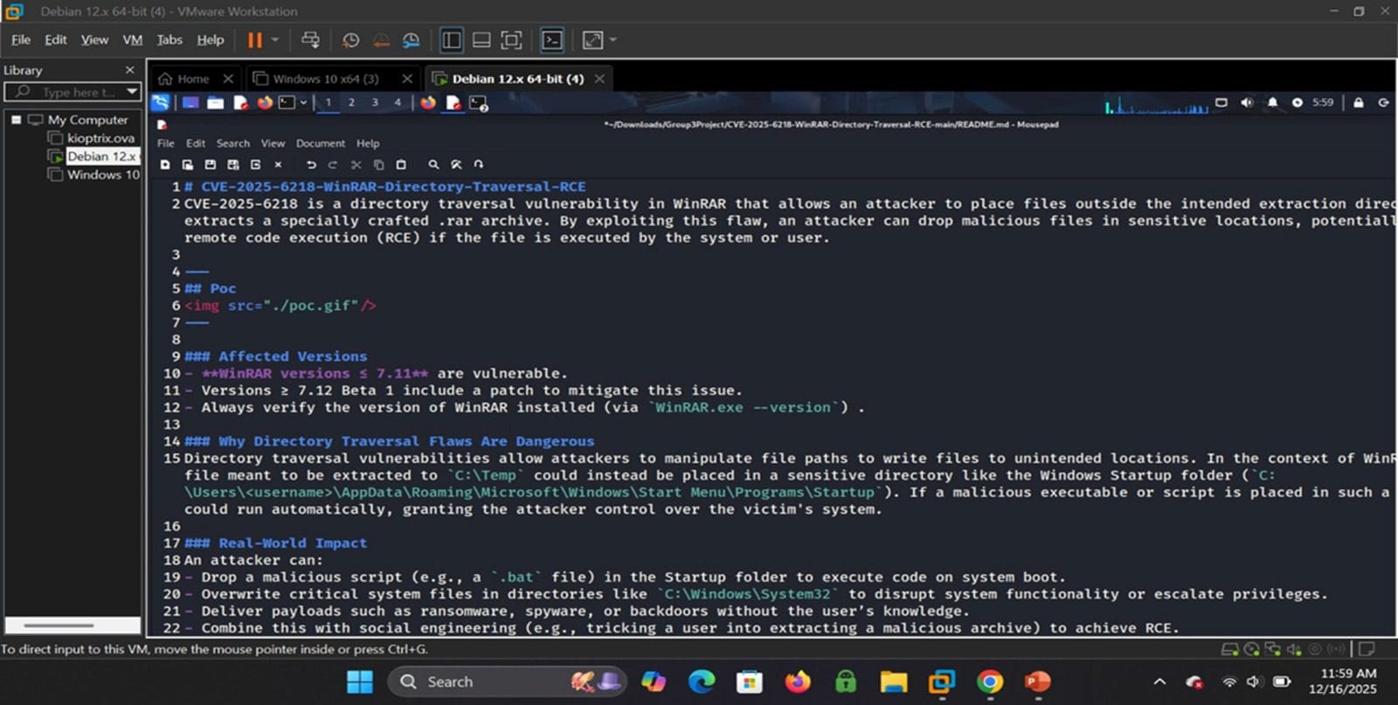
Task: Collapse the My Computer tree node
Action: tap(16, 120)
